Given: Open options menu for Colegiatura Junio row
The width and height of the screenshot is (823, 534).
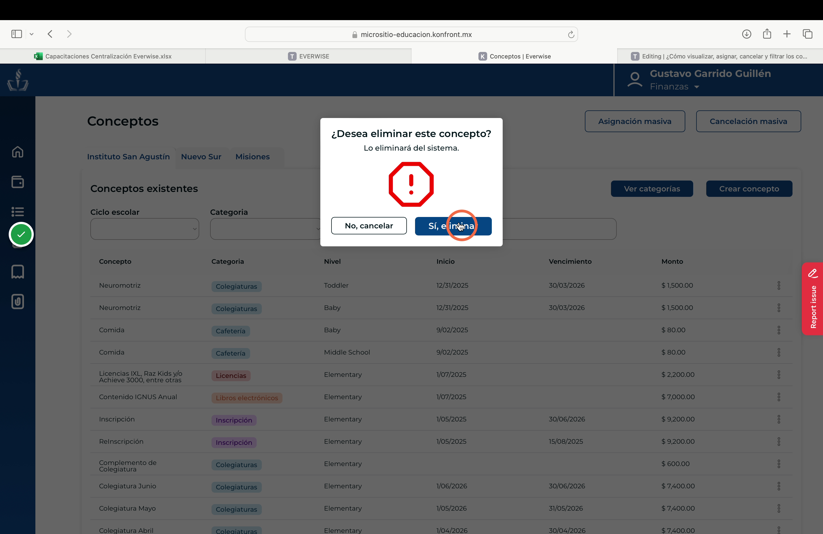Looking at the screenshot, I should click(x=779, y=486).
